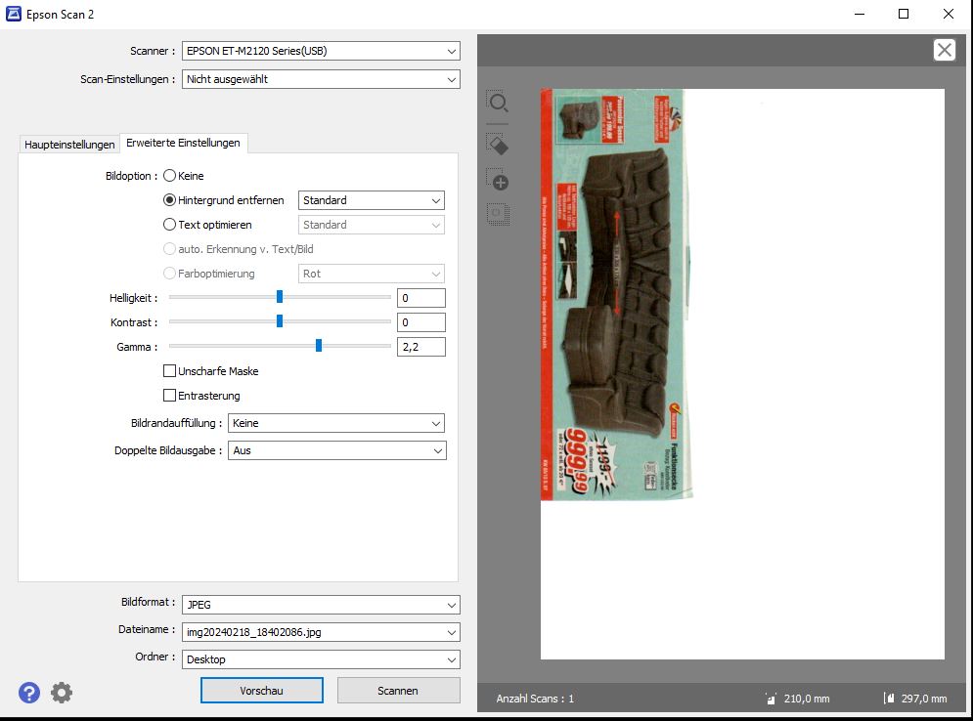Open the Dateiname dropdown
This screenshot has height=721, width=973.
pyautogui.click(x=321, y=632)
